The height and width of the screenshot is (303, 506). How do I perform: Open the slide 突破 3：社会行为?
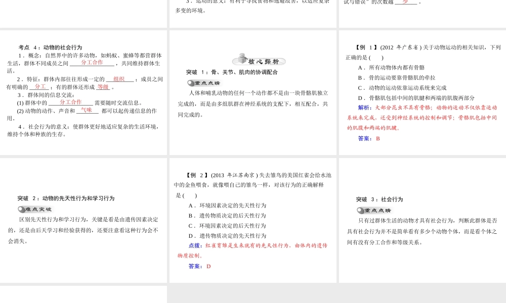point(423,220)
